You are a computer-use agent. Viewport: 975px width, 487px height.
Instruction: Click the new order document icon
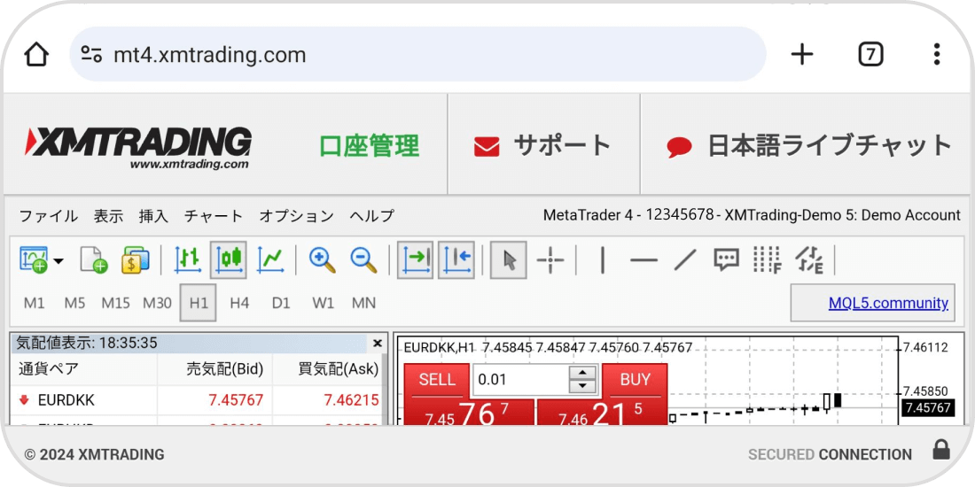93,259
